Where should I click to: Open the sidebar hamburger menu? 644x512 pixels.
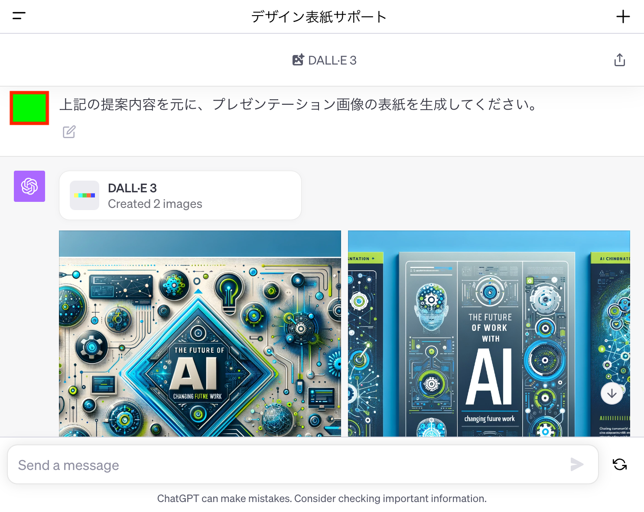pyautogui.click(x=19, y=16)
